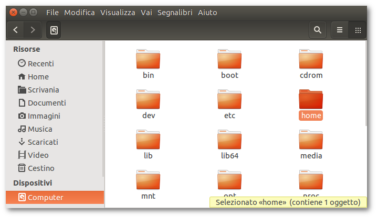Open the search magnifier icon

pyautogui.click(x=317, y=30)
